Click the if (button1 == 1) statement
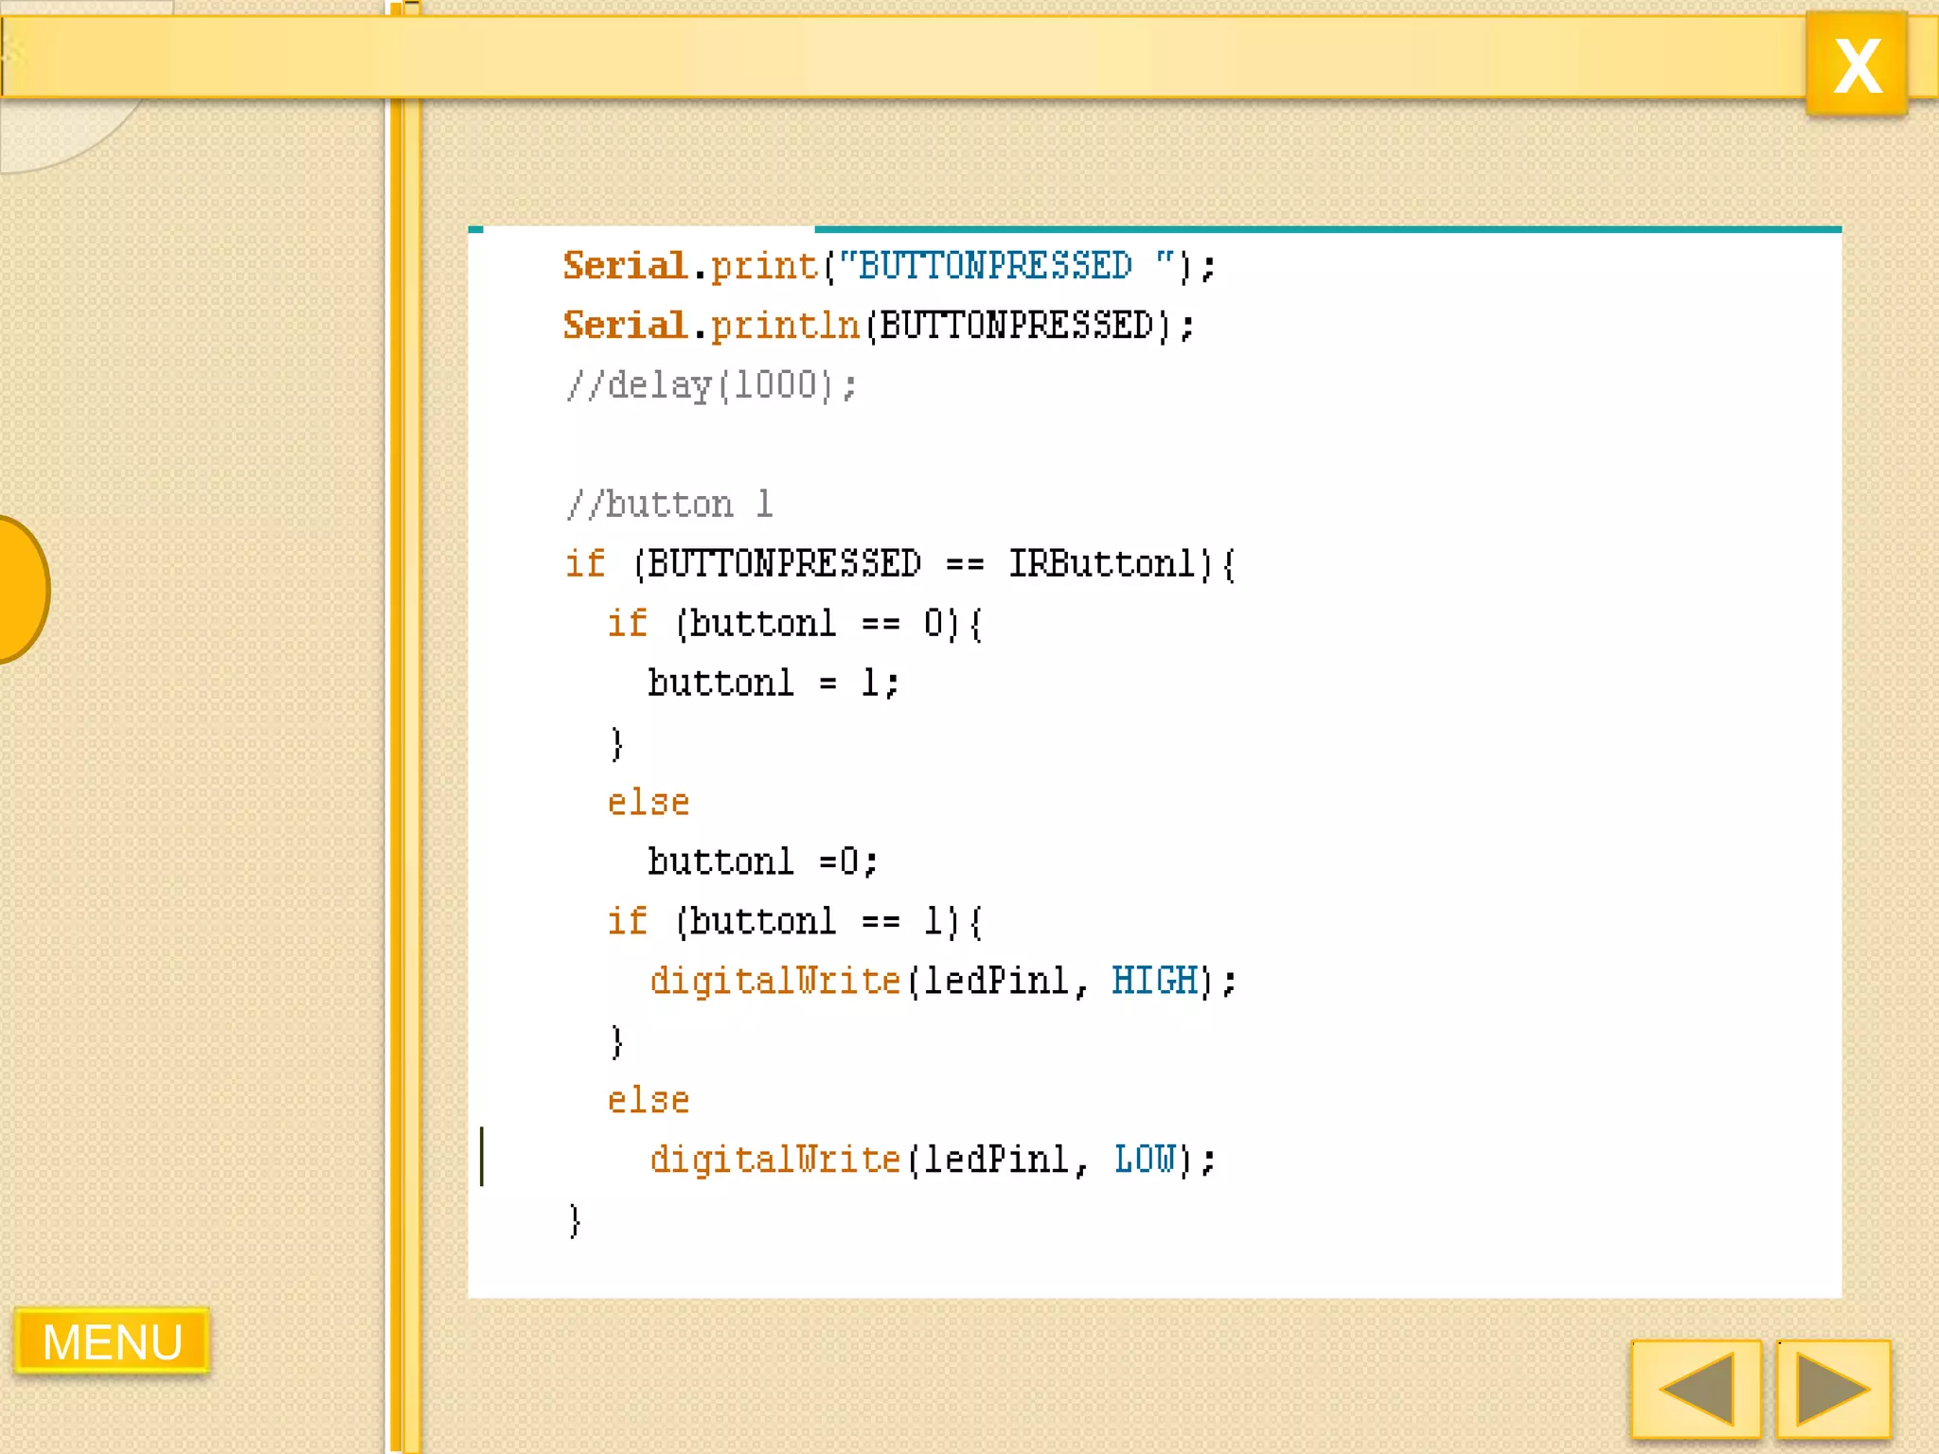Screen dimensions: 1939x1454 click(793, 922)
